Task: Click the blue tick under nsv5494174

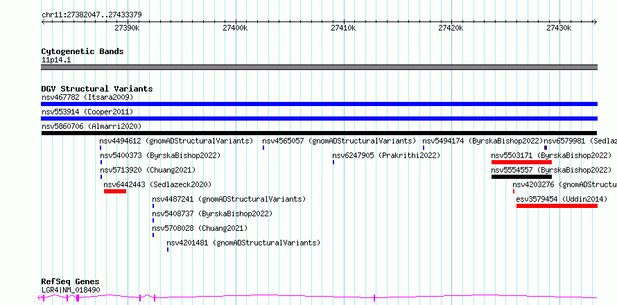Action: 424,148
